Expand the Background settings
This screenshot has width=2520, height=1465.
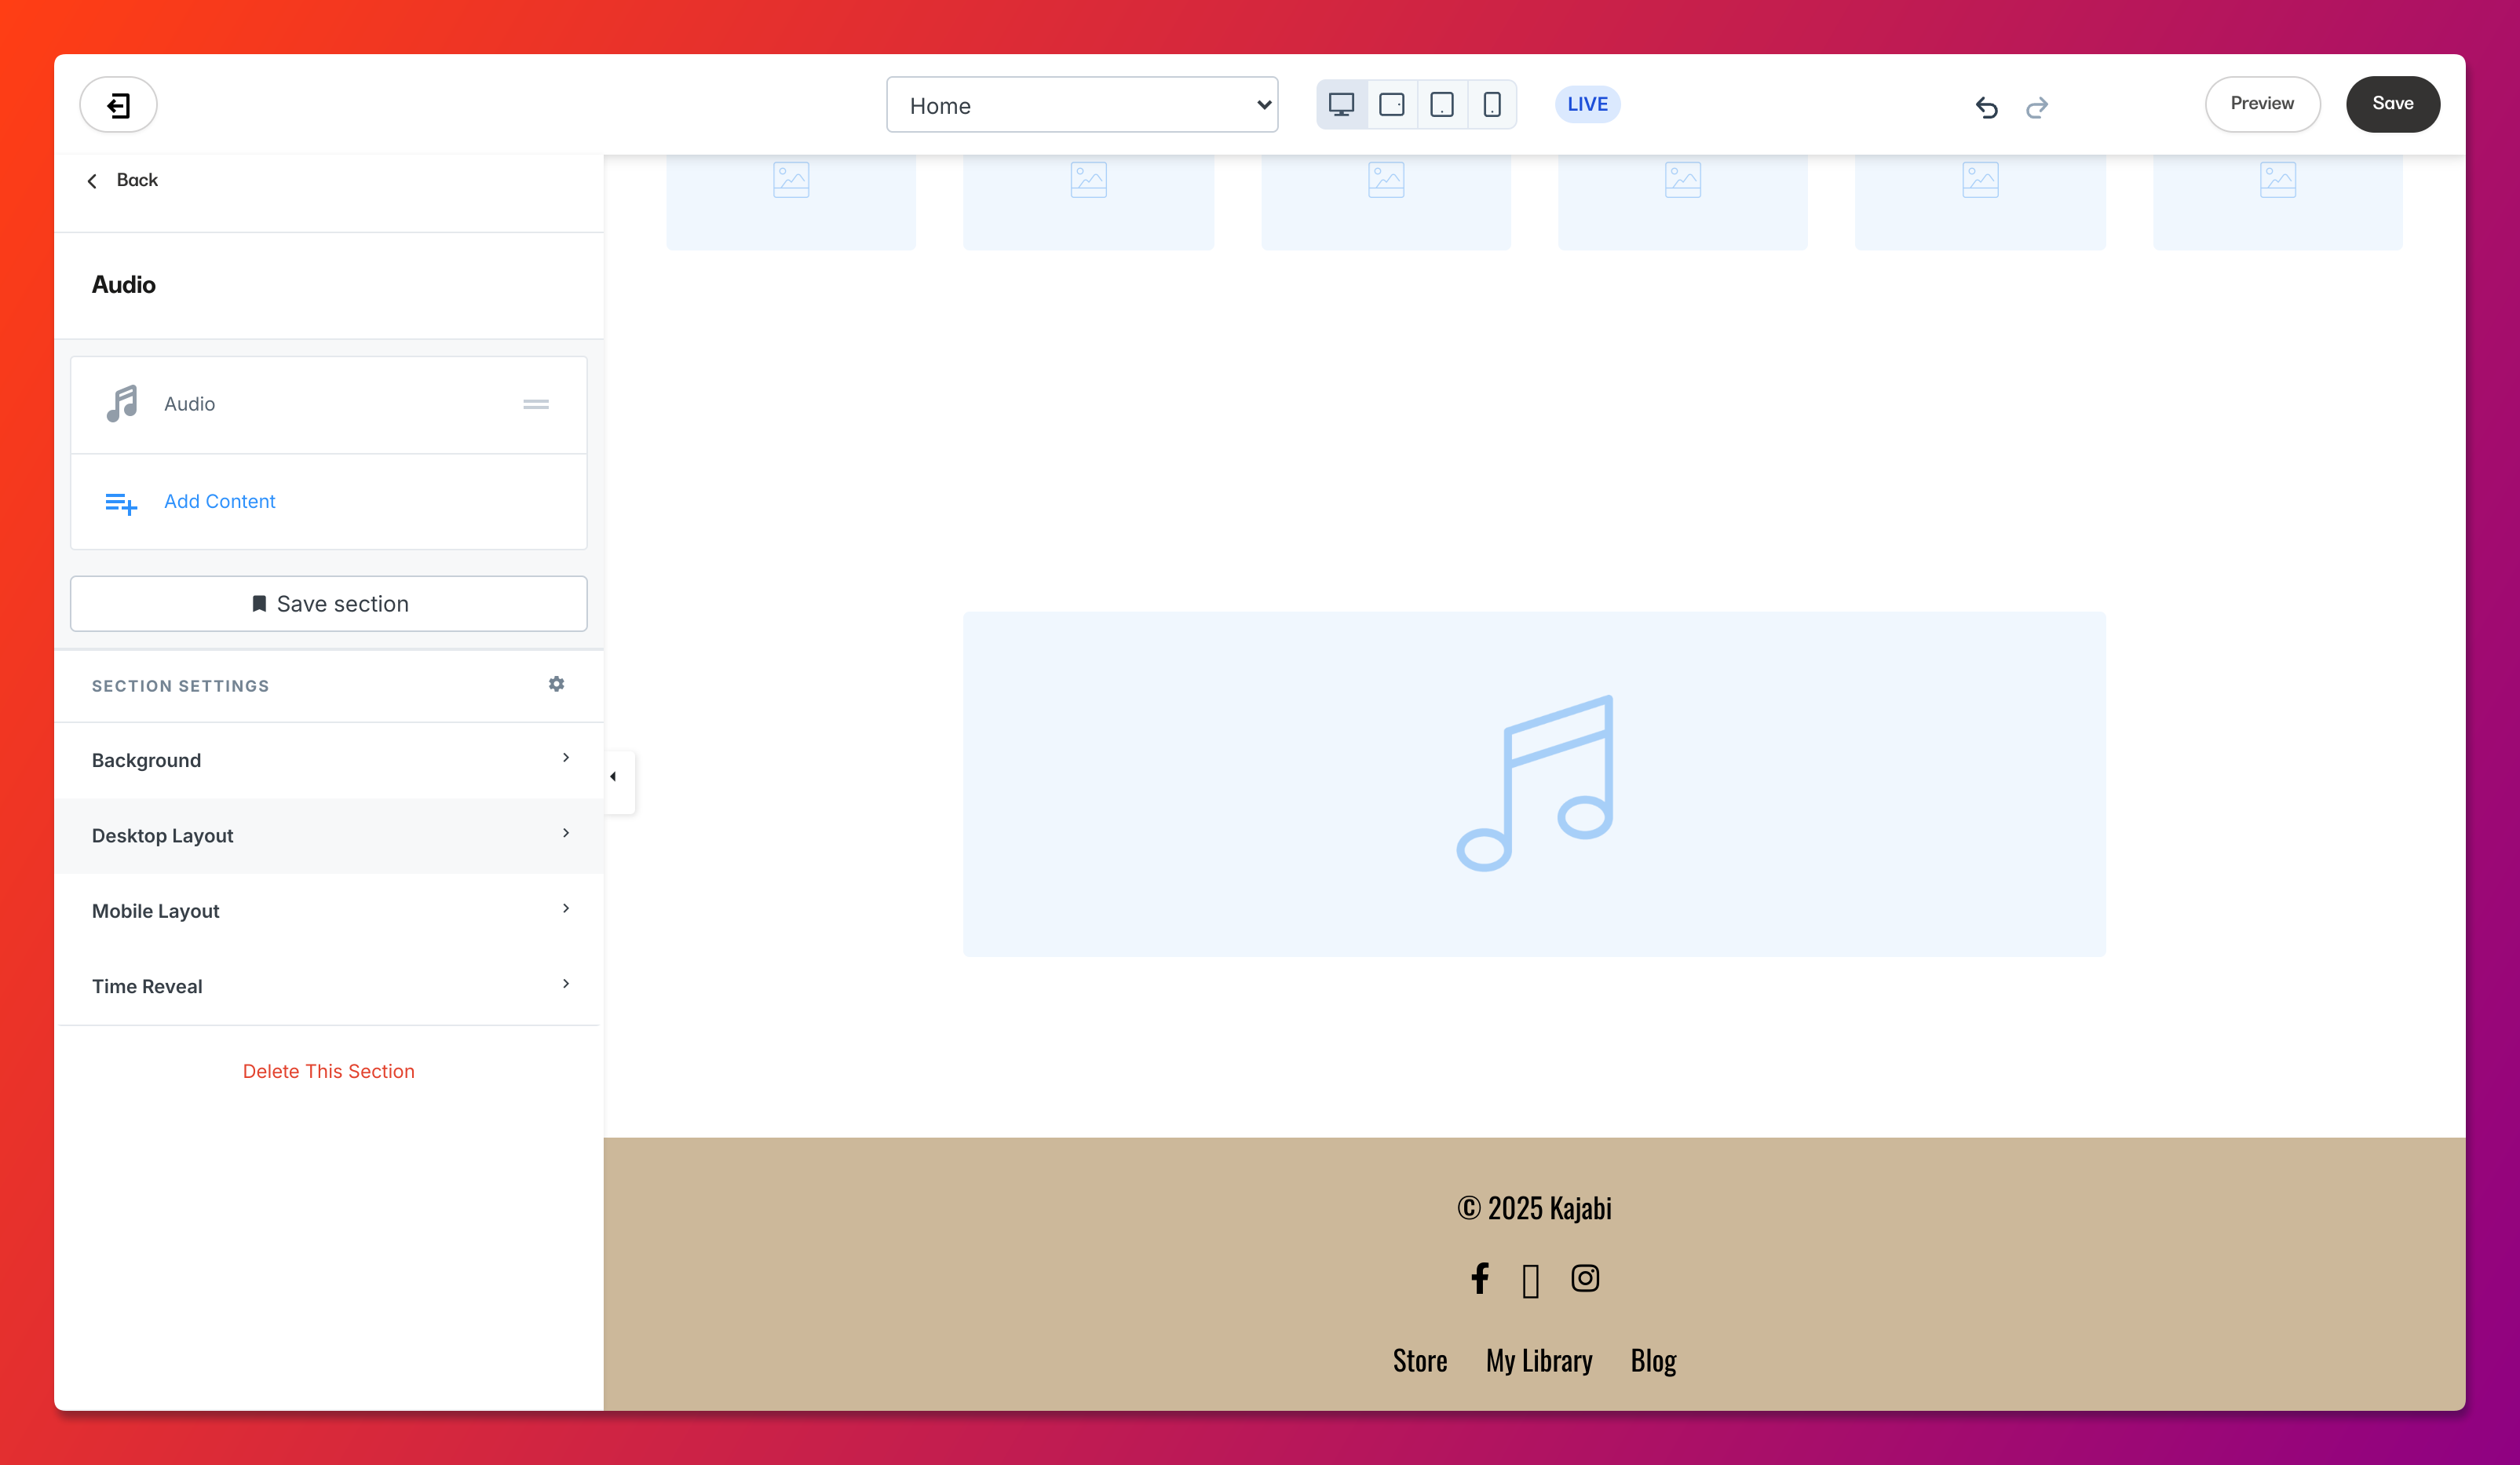328,760
